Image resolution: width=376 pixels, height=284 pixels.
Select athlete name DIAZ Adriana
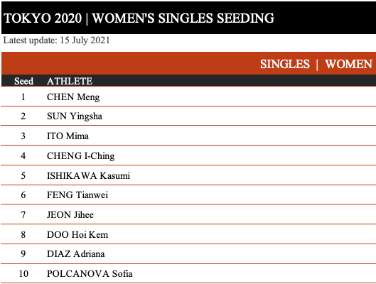pos(75,254)
